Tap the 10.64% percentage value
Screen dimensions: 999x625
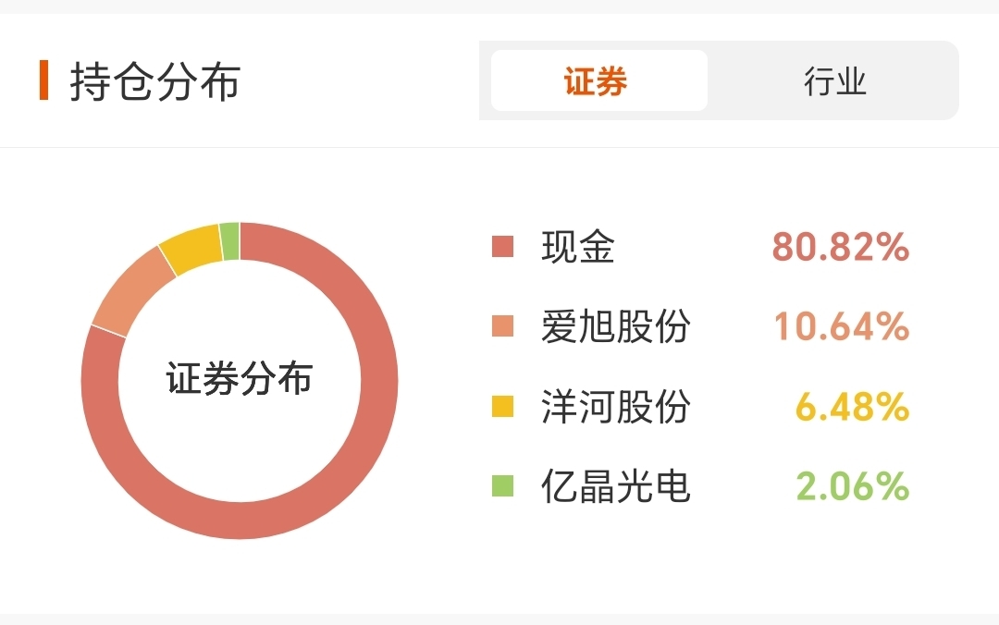840,326
